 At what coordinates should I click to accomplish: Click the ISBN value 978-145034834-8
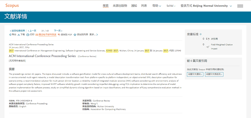coord(24,101)
